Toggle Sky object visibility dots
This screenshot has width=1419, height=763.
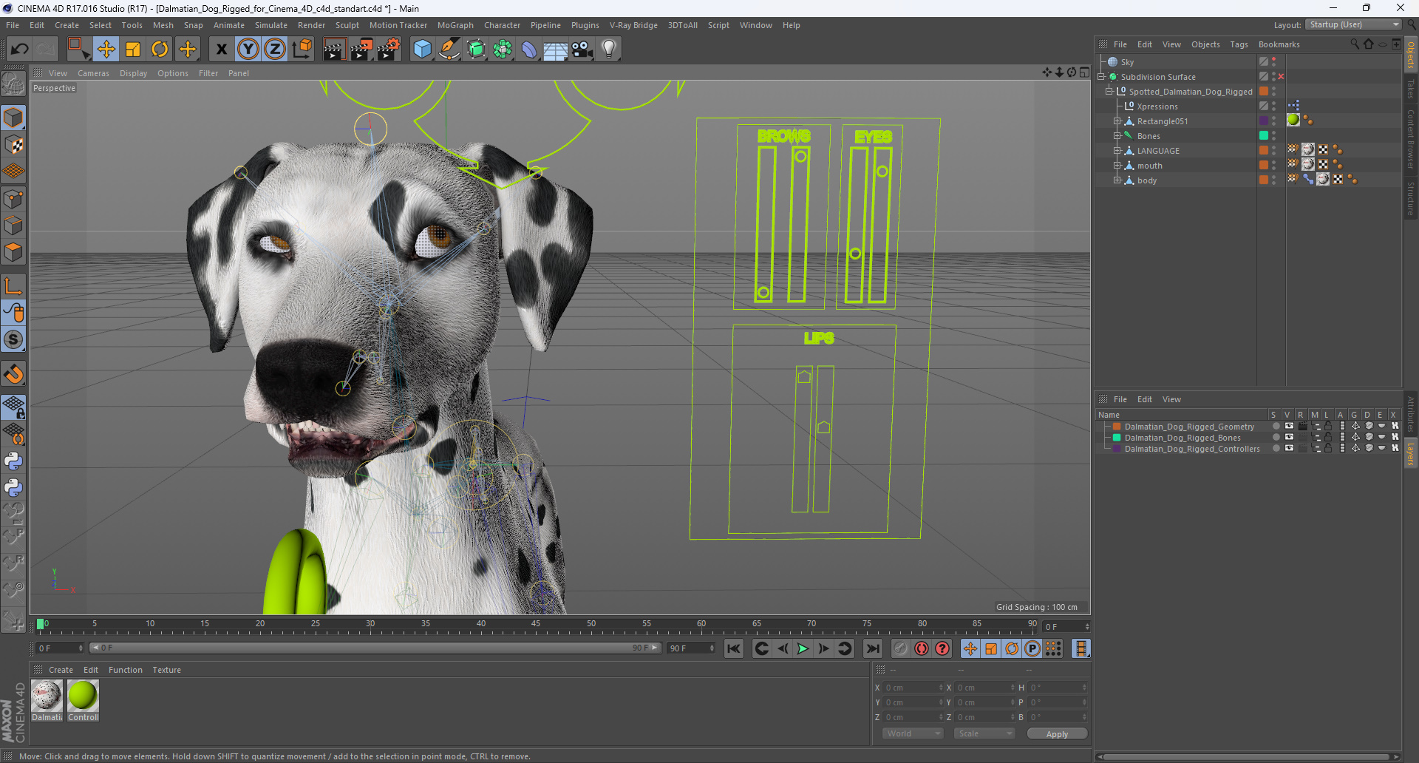[x=1273, y=62]
